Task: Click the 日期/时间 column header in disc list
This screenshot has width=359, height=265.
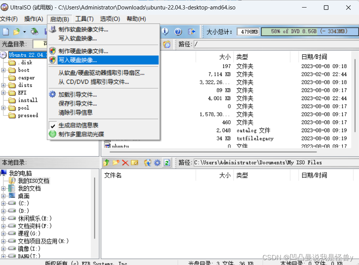Action: click(325, 57)
